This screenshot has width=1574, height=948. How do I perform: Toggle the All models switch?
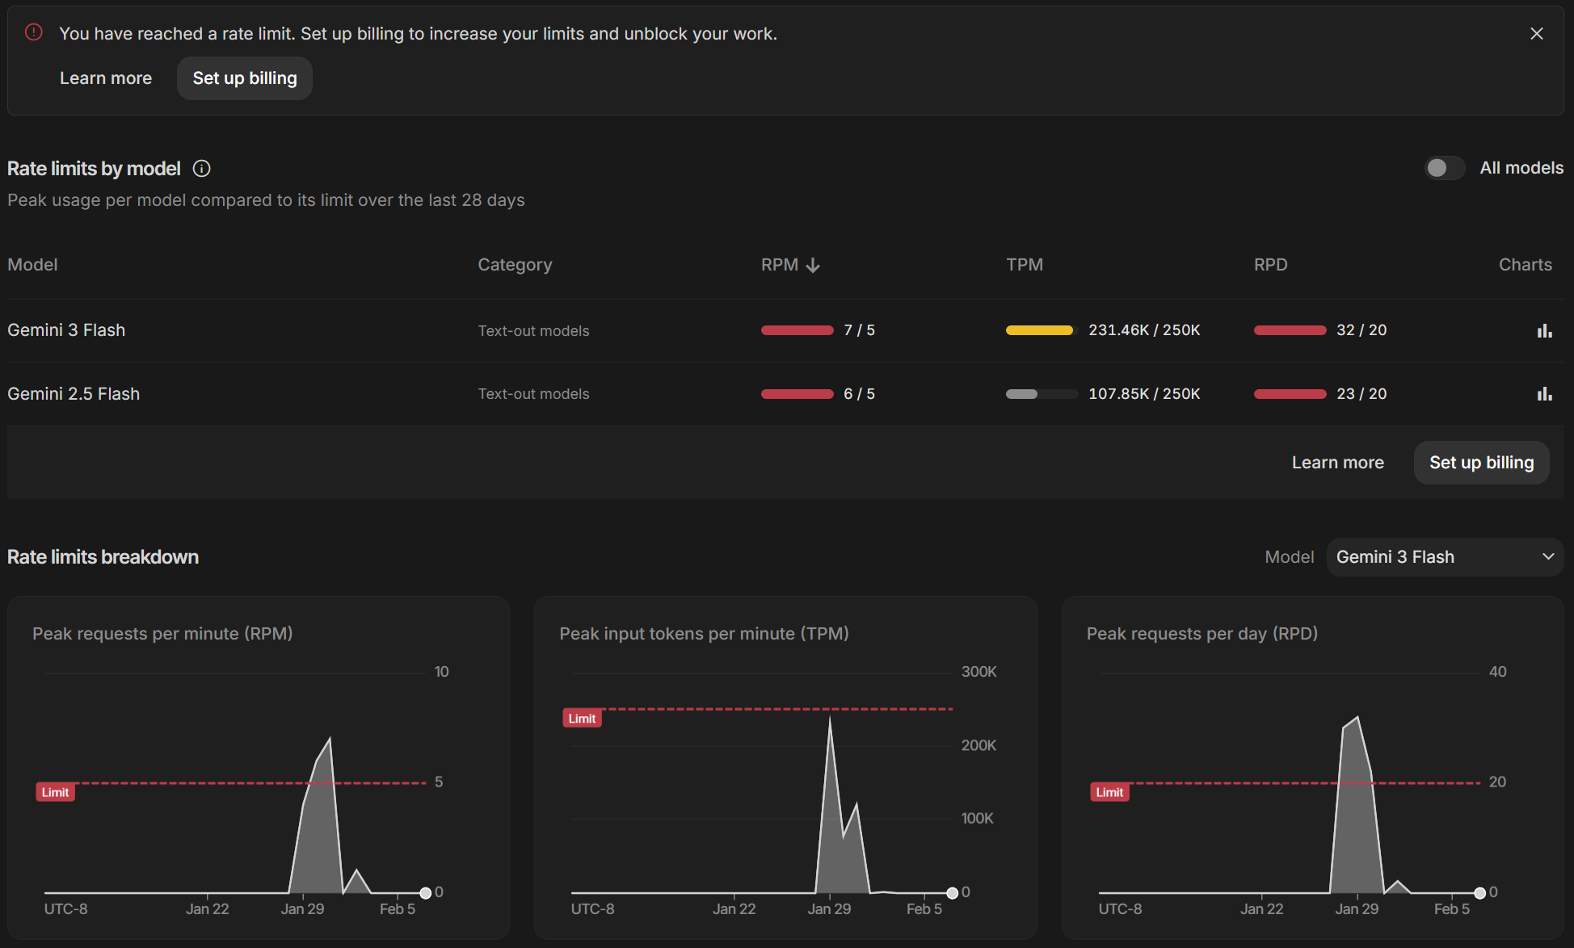point(1444,168)
